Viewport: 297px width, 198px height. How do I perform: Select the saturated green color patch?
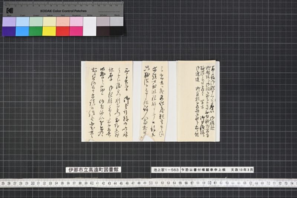[x=36, y=31]
